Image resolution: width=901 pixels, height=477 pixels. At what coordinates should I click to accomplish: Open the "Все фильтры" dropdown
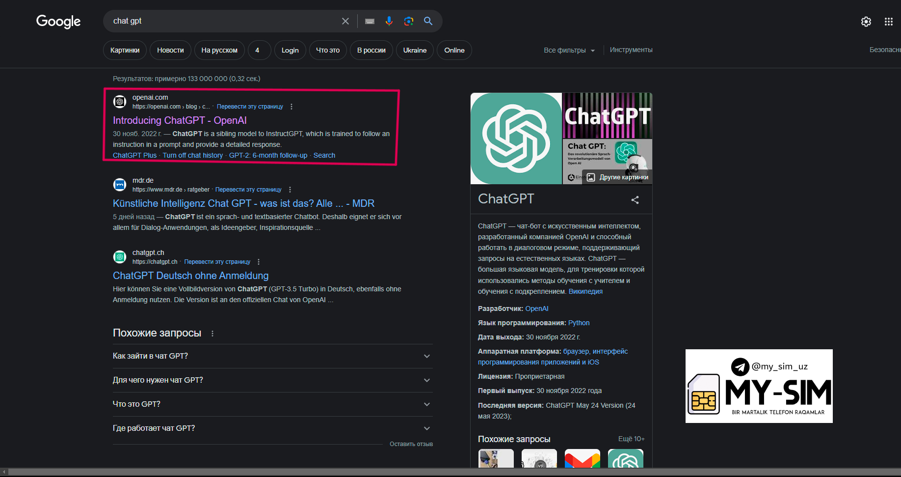(569, 50)
